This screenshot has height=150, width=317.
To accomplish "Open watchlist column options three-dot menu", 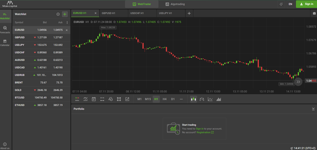I will (67, 22).
